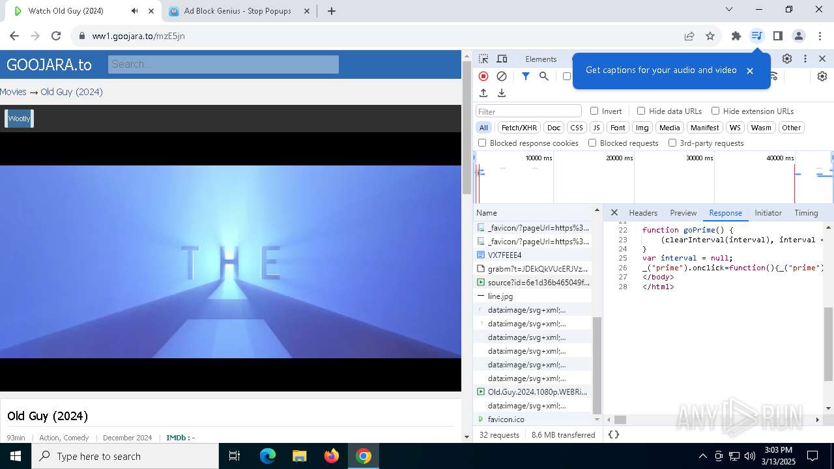834x469 pixels.
Task: Open share page icon in address bar
Action: click(x=689, y=36)
